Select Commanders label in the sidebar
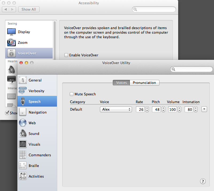The image size is (214, 191). (x=40, y=155)
